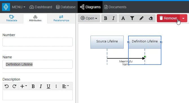This screenshot has height=103, width=189.
Task: Switch to the Attributes tab
Action: [x=35, y=18]
